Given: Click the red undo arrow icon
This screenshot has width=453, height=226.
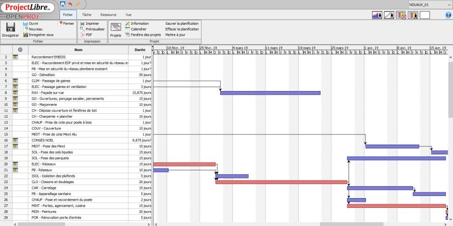Looking at the screenshot, I should point(70,4).
